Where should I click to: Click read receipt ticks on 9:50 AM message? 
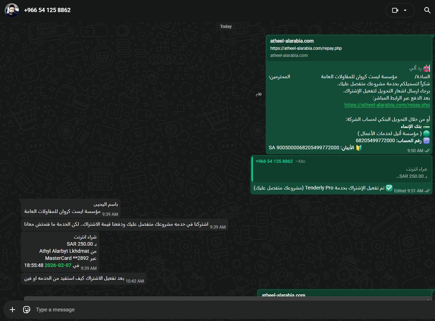click(427, 141)
